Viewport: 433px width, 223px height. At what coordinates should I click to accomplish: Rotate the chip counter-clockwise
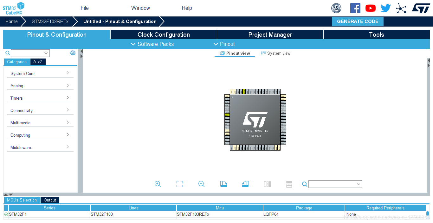tap(245, 184)
